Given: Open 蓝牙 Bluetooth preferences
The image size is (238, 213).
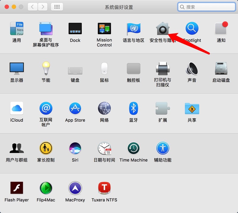Looking at the screenshot, I should (133, 108).
